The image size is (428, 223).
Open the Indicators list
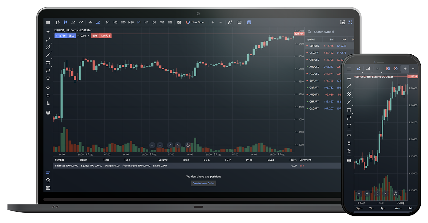point(230,22)
